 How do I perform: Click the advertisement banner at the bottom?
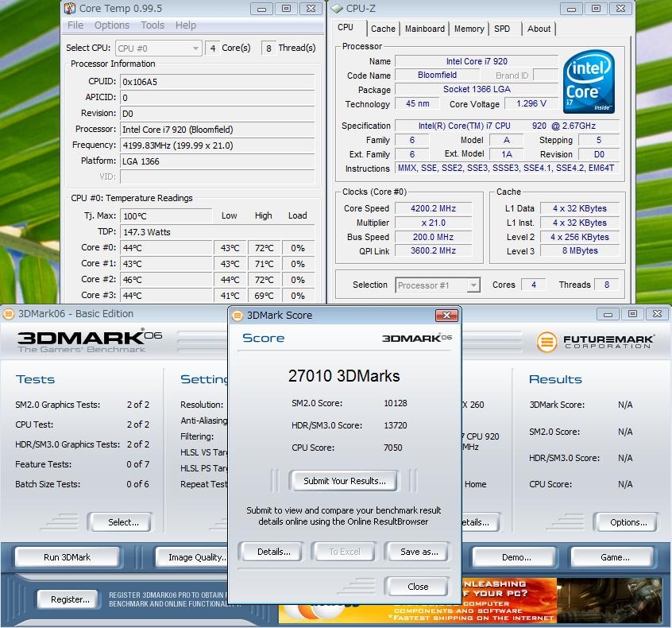click(x=470, y=600)
